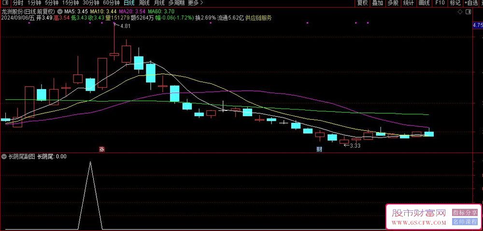This screenshot has width=483, height=231.
Task: Click the 流通5.62亿 float value
Action: [x=231, y=18]
